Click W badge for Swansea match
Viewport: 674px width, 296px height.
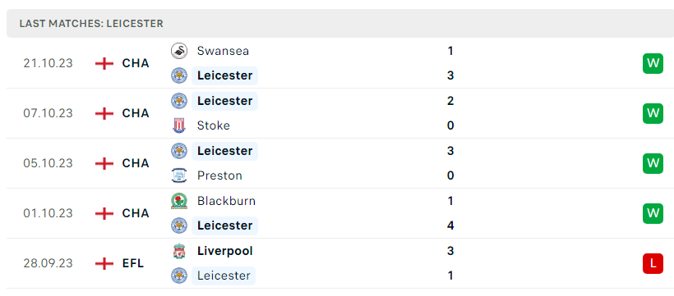(653, 63)
